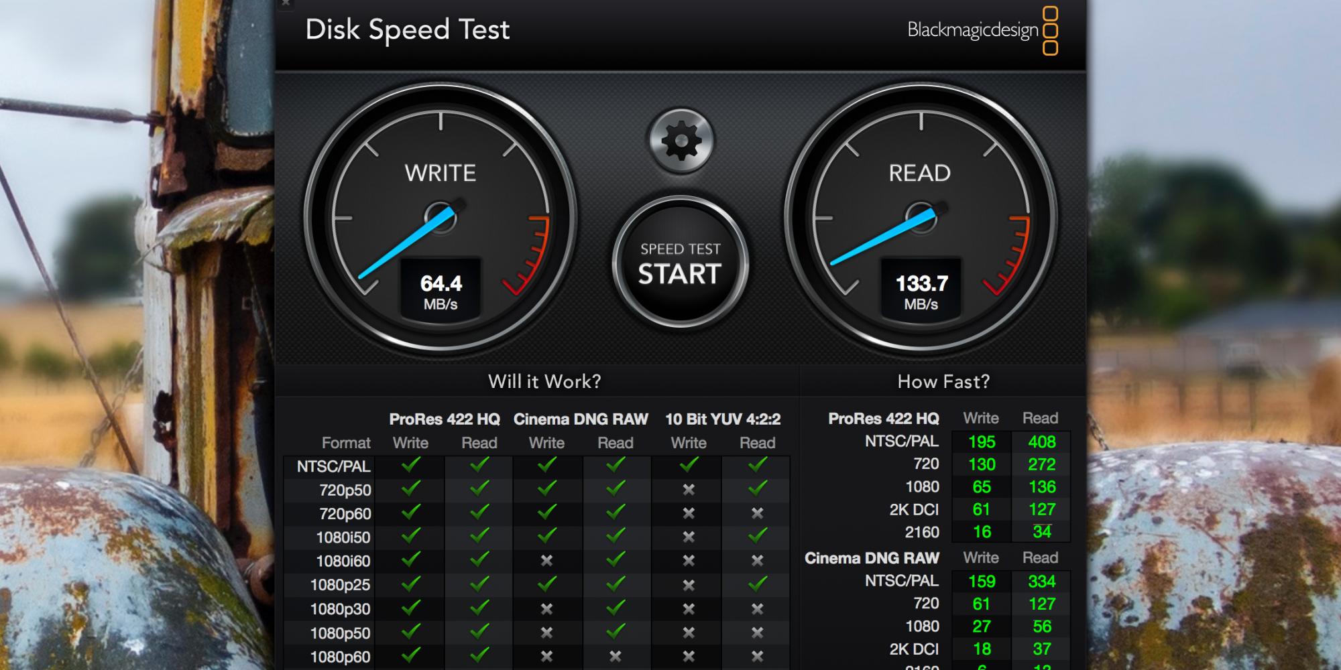Select Cinema DNG 1080 read value 56
This screenshot has height=670, width=1341.
click(x=1042, y=626)
